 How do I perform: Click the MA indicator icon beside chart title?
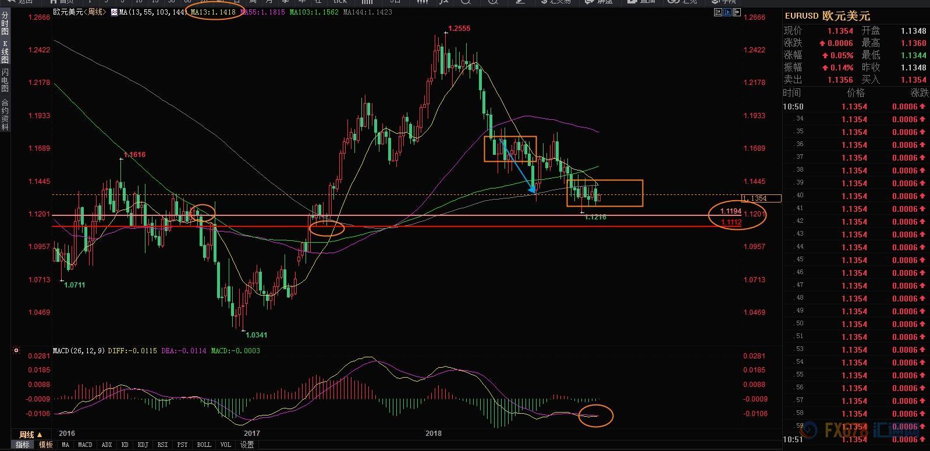click(113, 12)
